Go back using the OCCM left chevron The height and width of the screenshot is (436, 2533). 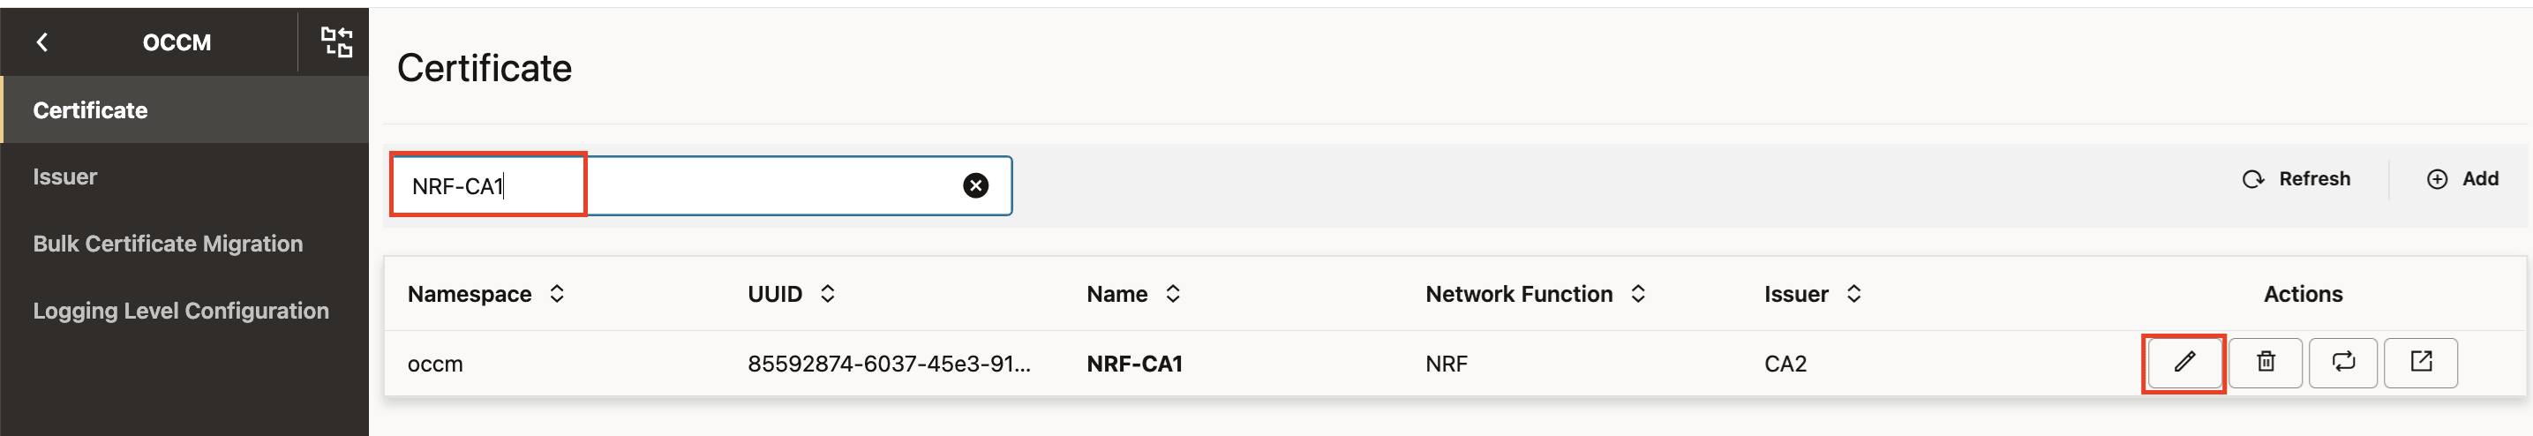(42, 42)
